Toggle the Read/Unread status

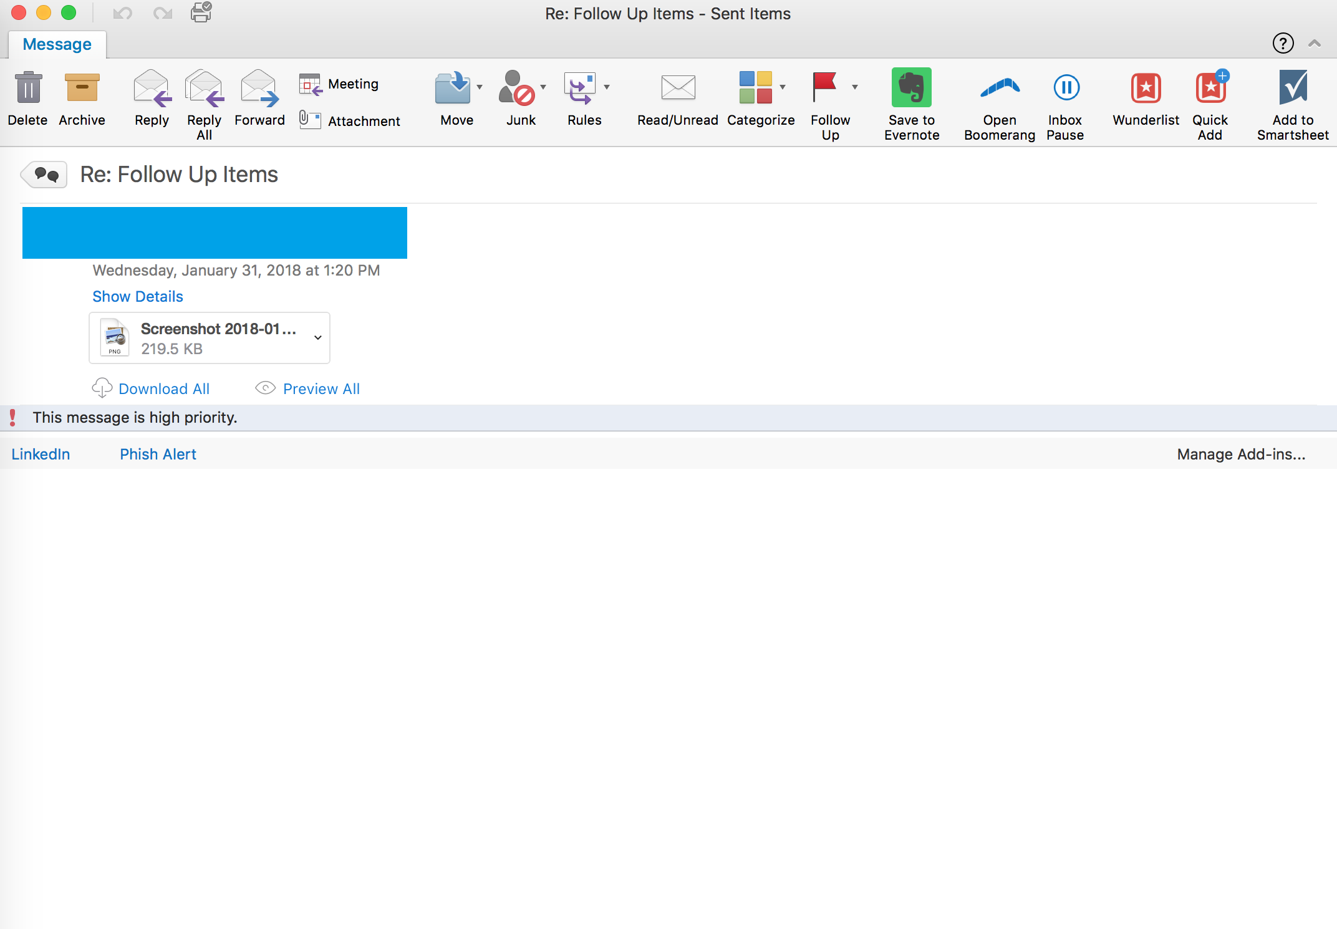click(678, 88)
